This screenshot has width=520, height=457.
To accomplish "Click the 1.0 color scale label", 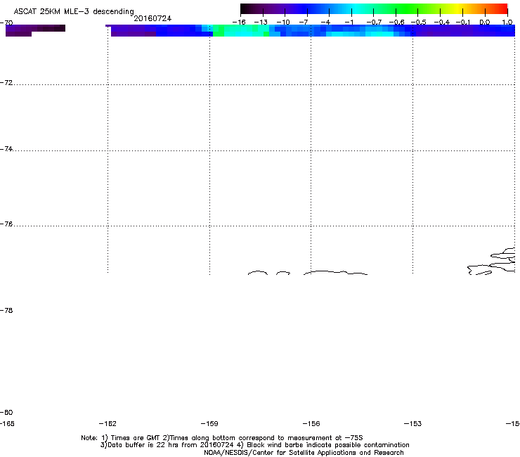I will point(507,22).
